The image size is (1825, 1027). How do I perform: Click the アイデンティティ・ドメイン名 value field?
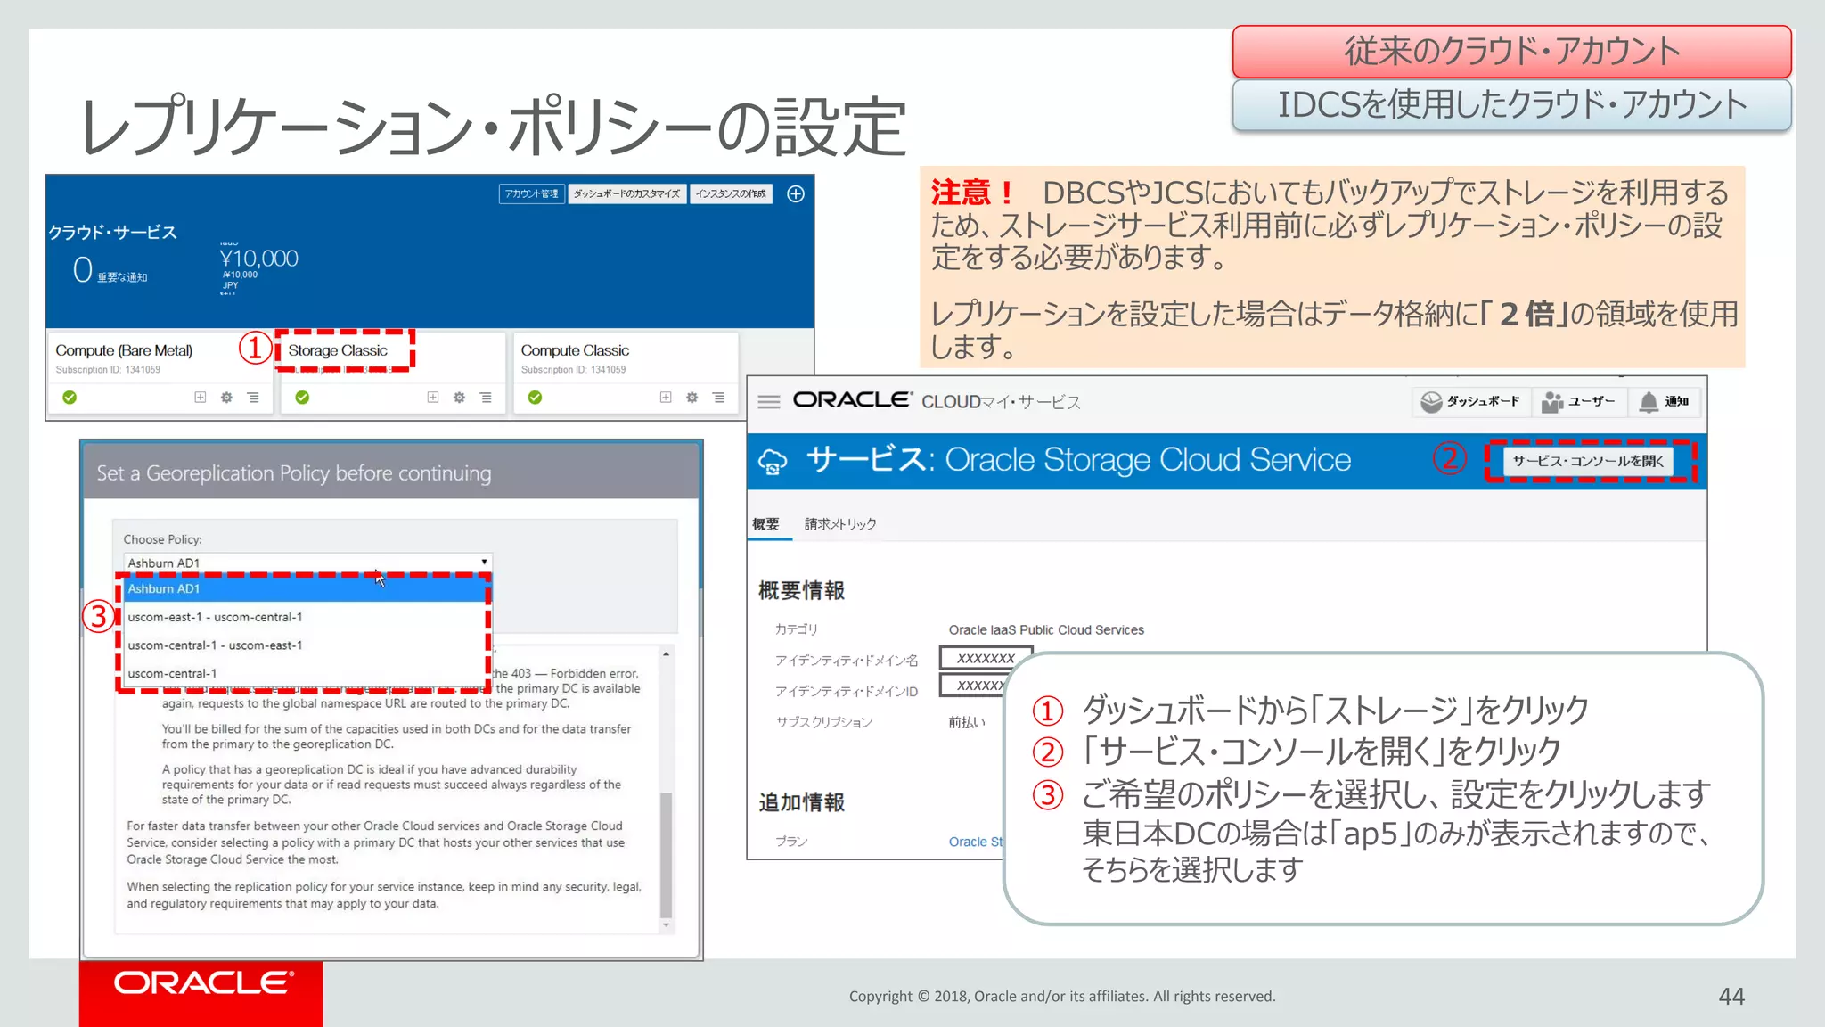click(986, 658)
